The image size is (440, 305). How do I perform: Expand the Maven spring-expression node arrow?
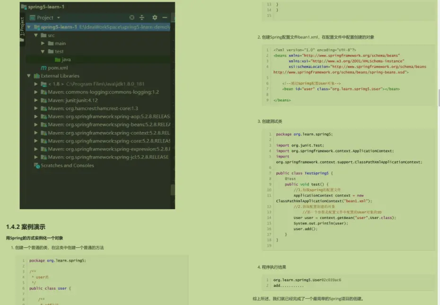point(36,149)
